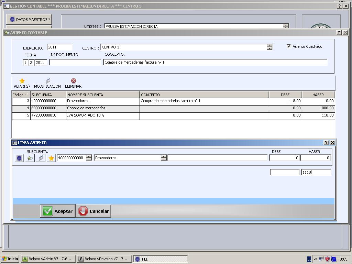Click the taskbar clock showing 8:05
Image resolution: width=352 pixels, height=264 pixels.
[343, 259]
